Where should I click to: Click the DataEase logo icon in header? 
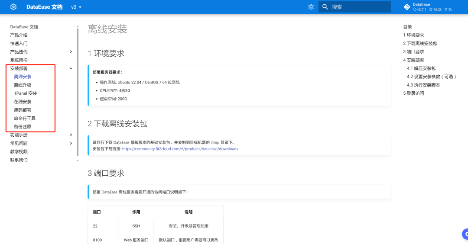pyautogui.click(x=13, y=7)
